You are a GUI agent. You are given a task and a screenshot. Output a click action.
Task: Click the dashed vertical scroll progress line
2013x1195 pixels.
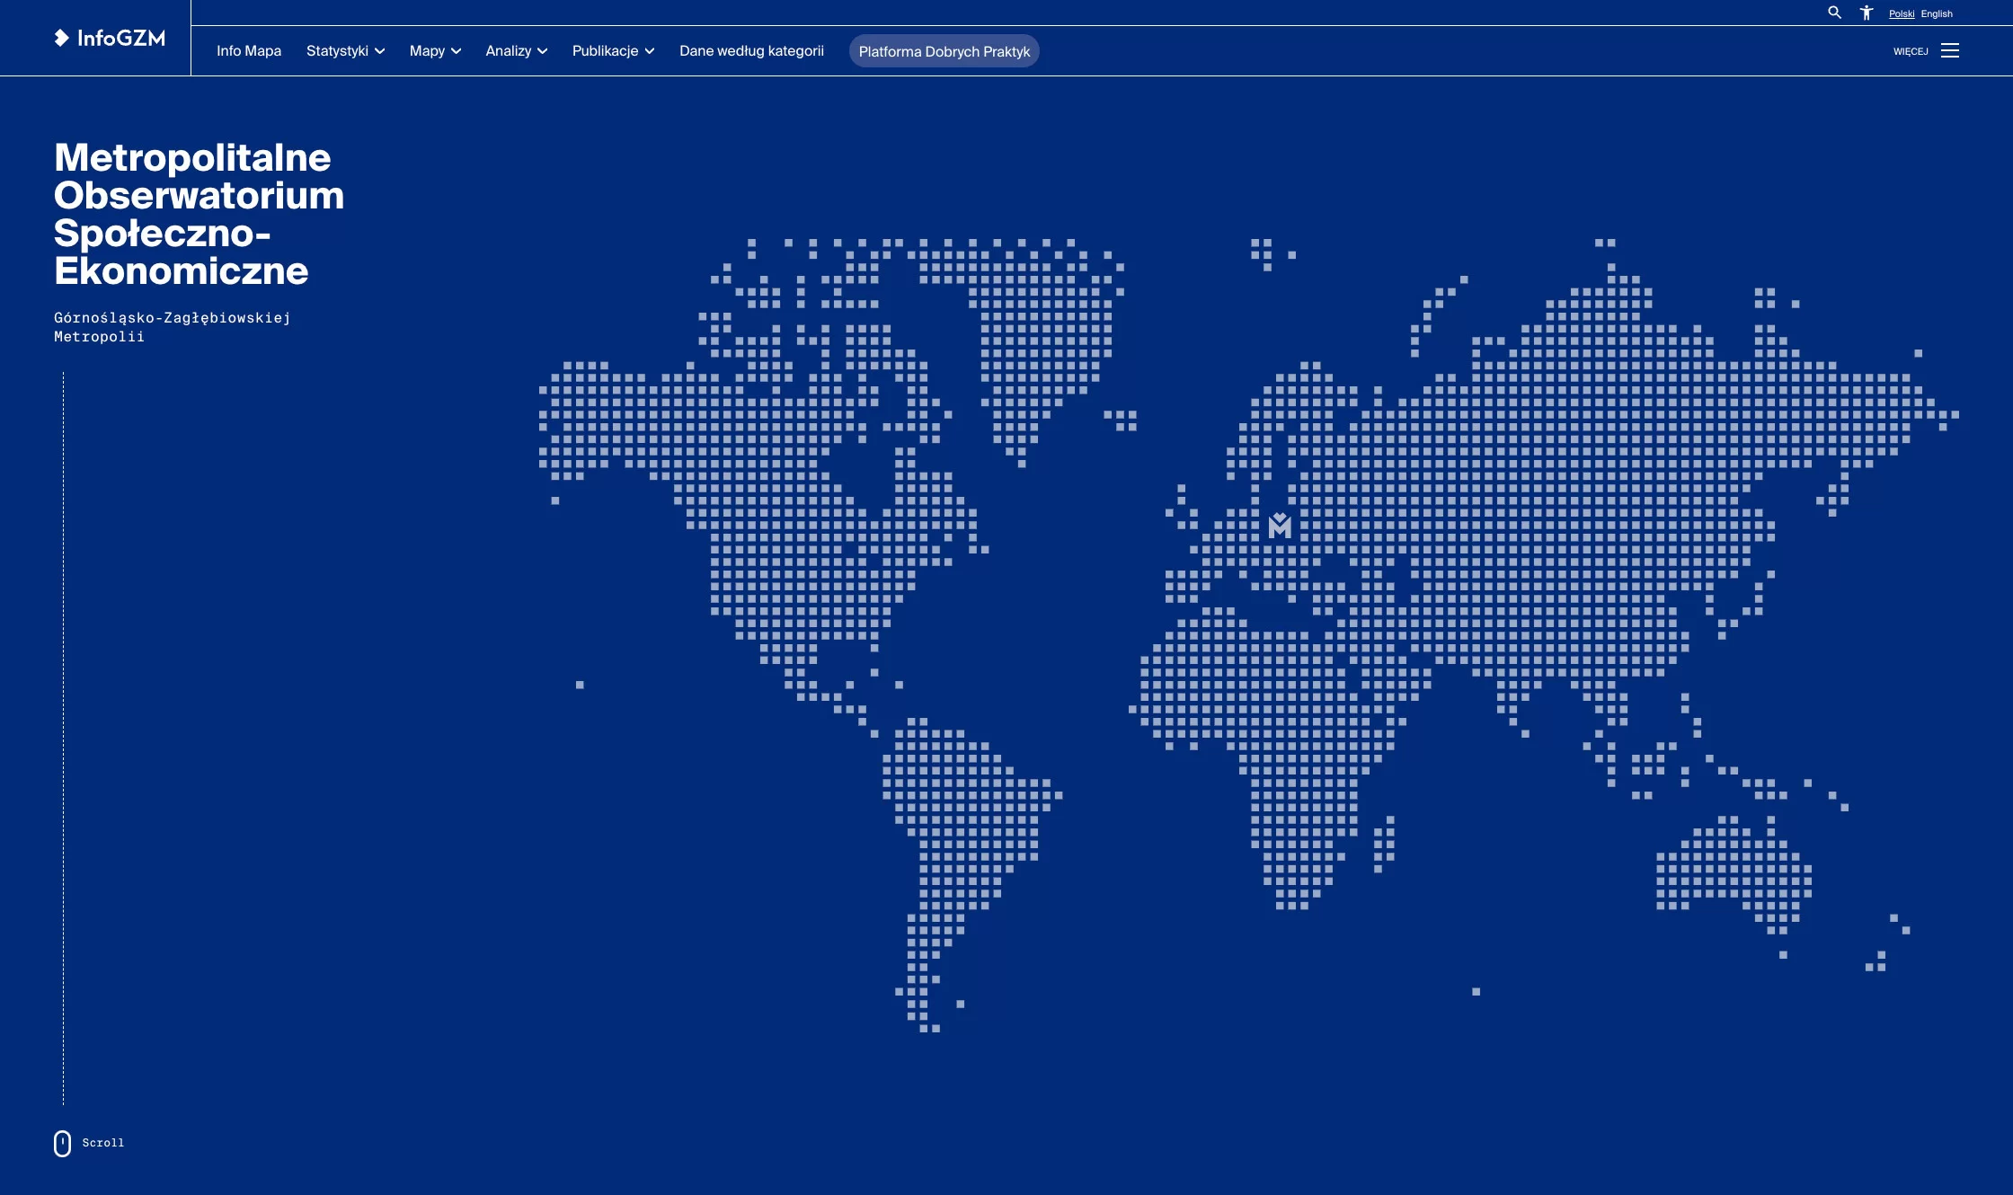(x=63, y=739)
